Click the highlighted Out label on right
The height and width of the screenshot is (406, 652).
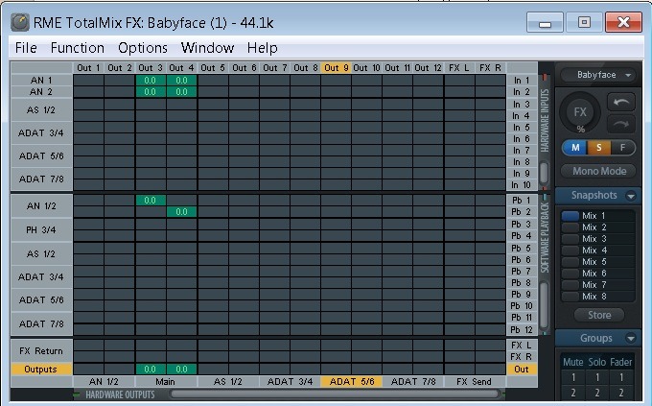(x=522, y=370)
